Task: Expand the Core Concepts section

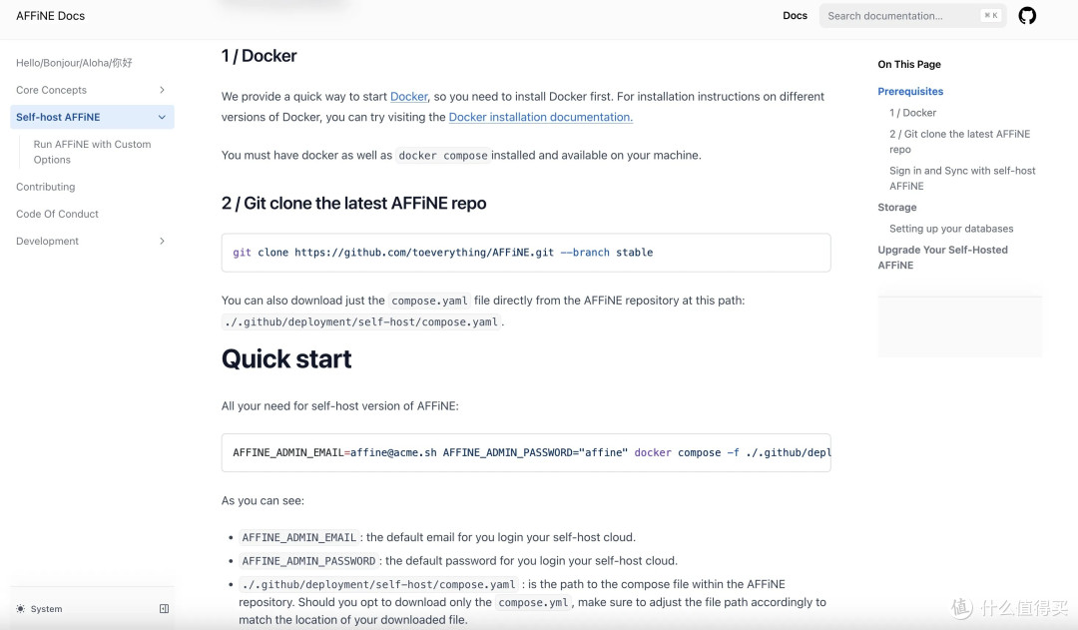Action: point(163,90)
